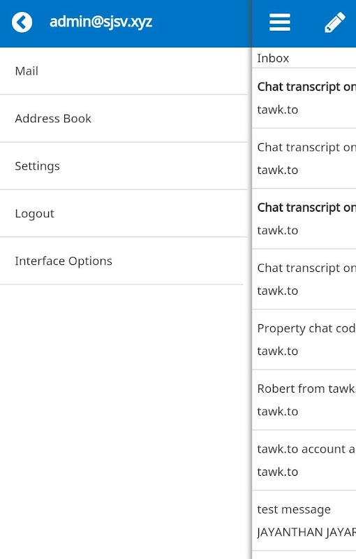The height and width of the screenshot is (559, 356).
Task: Open the Property chat code email
Action: click(304, 339)
